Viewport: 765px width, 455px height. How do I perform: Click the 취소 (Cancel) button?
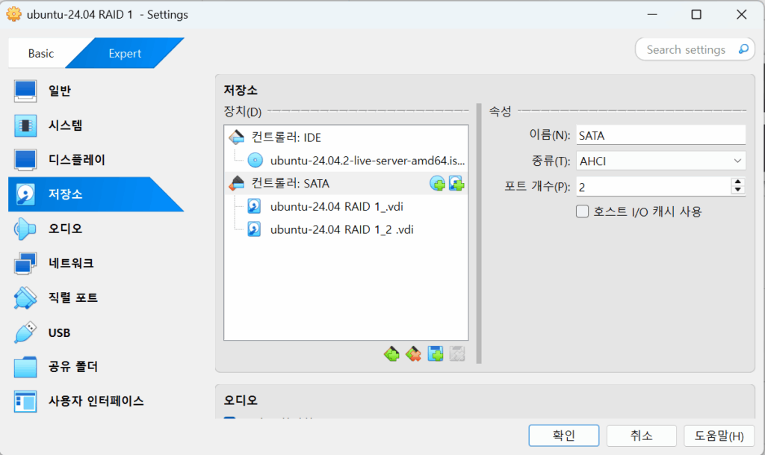coord(641,436)
